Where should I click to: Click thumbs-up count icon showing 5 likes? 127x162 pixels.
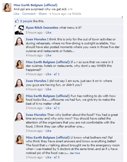tap(56, 157)
